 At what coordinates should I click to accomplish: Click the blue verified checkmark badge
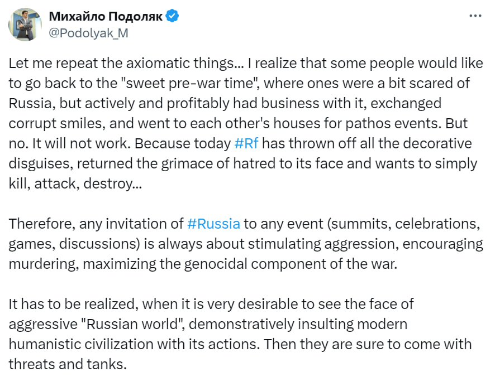point(173,17)
